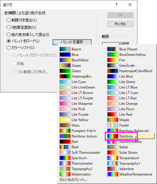Click the キャンセル button

coord(120,24)
